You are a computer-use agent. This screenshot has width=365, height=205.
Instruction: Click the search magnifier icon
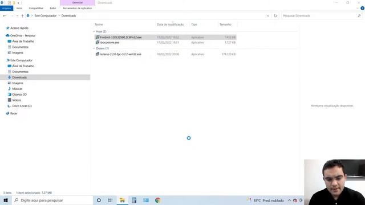pos(359,16)
